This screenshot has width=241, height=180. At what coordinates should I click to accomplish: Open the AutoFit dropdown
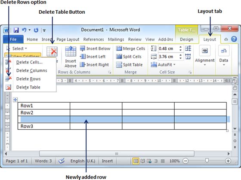pos(163,64)
